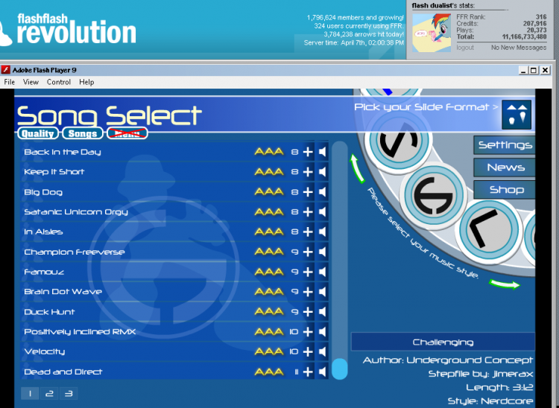The width and height of the screenshot is (559, 408).
Task: Select the song Velocity
Action: pos(45,351)
